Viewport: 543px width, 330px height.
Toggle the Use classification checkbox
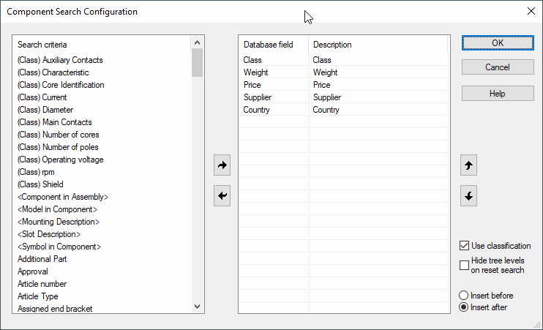pyautogui.click(x=464, y=246)
